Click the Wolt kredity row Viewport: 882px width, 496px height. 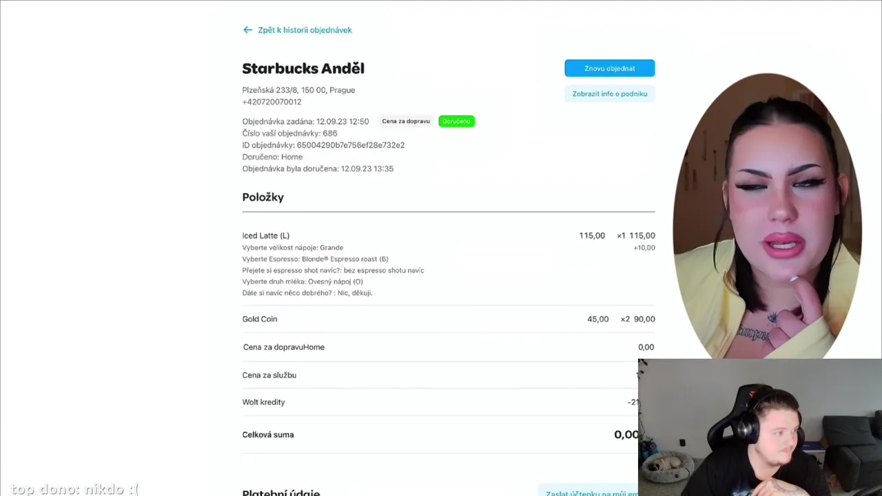[x=440, y=402]
